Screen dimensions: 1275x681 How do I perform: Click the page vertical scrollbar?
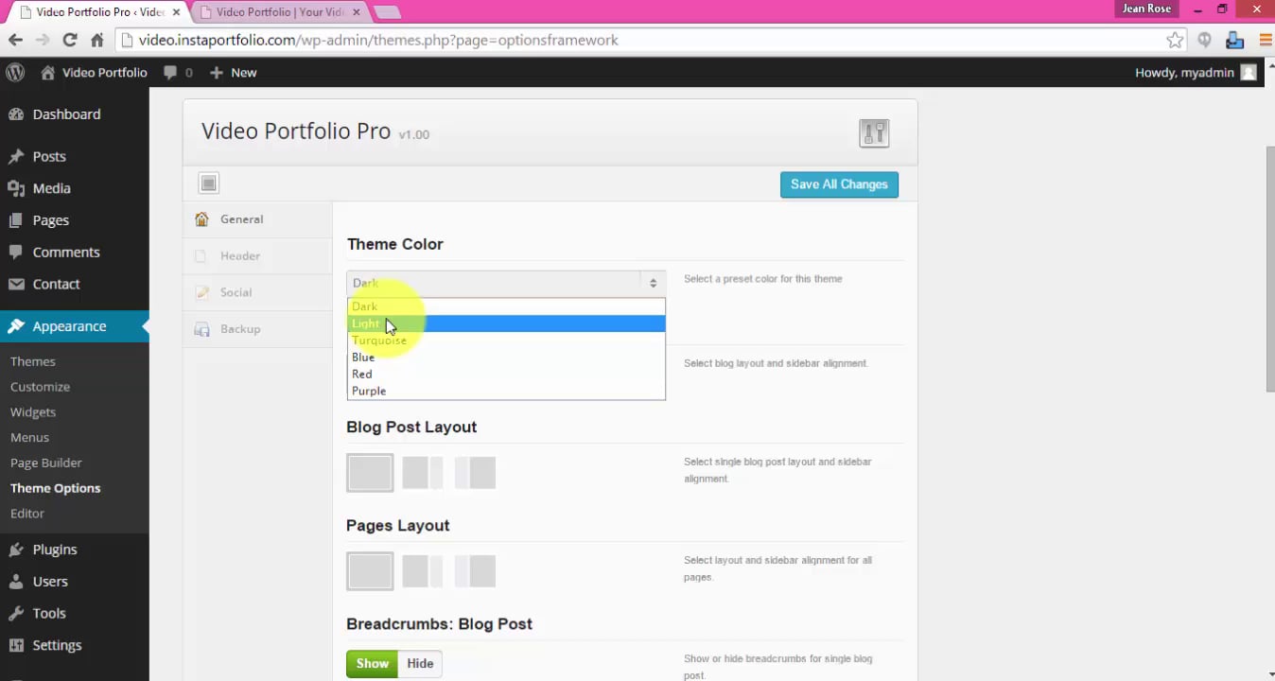pos(1270,270)
